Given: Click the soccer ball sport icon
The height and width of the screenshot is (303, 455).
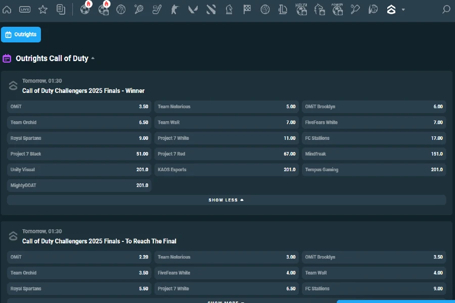Looking at the screenshot, I should click(85, 9).
